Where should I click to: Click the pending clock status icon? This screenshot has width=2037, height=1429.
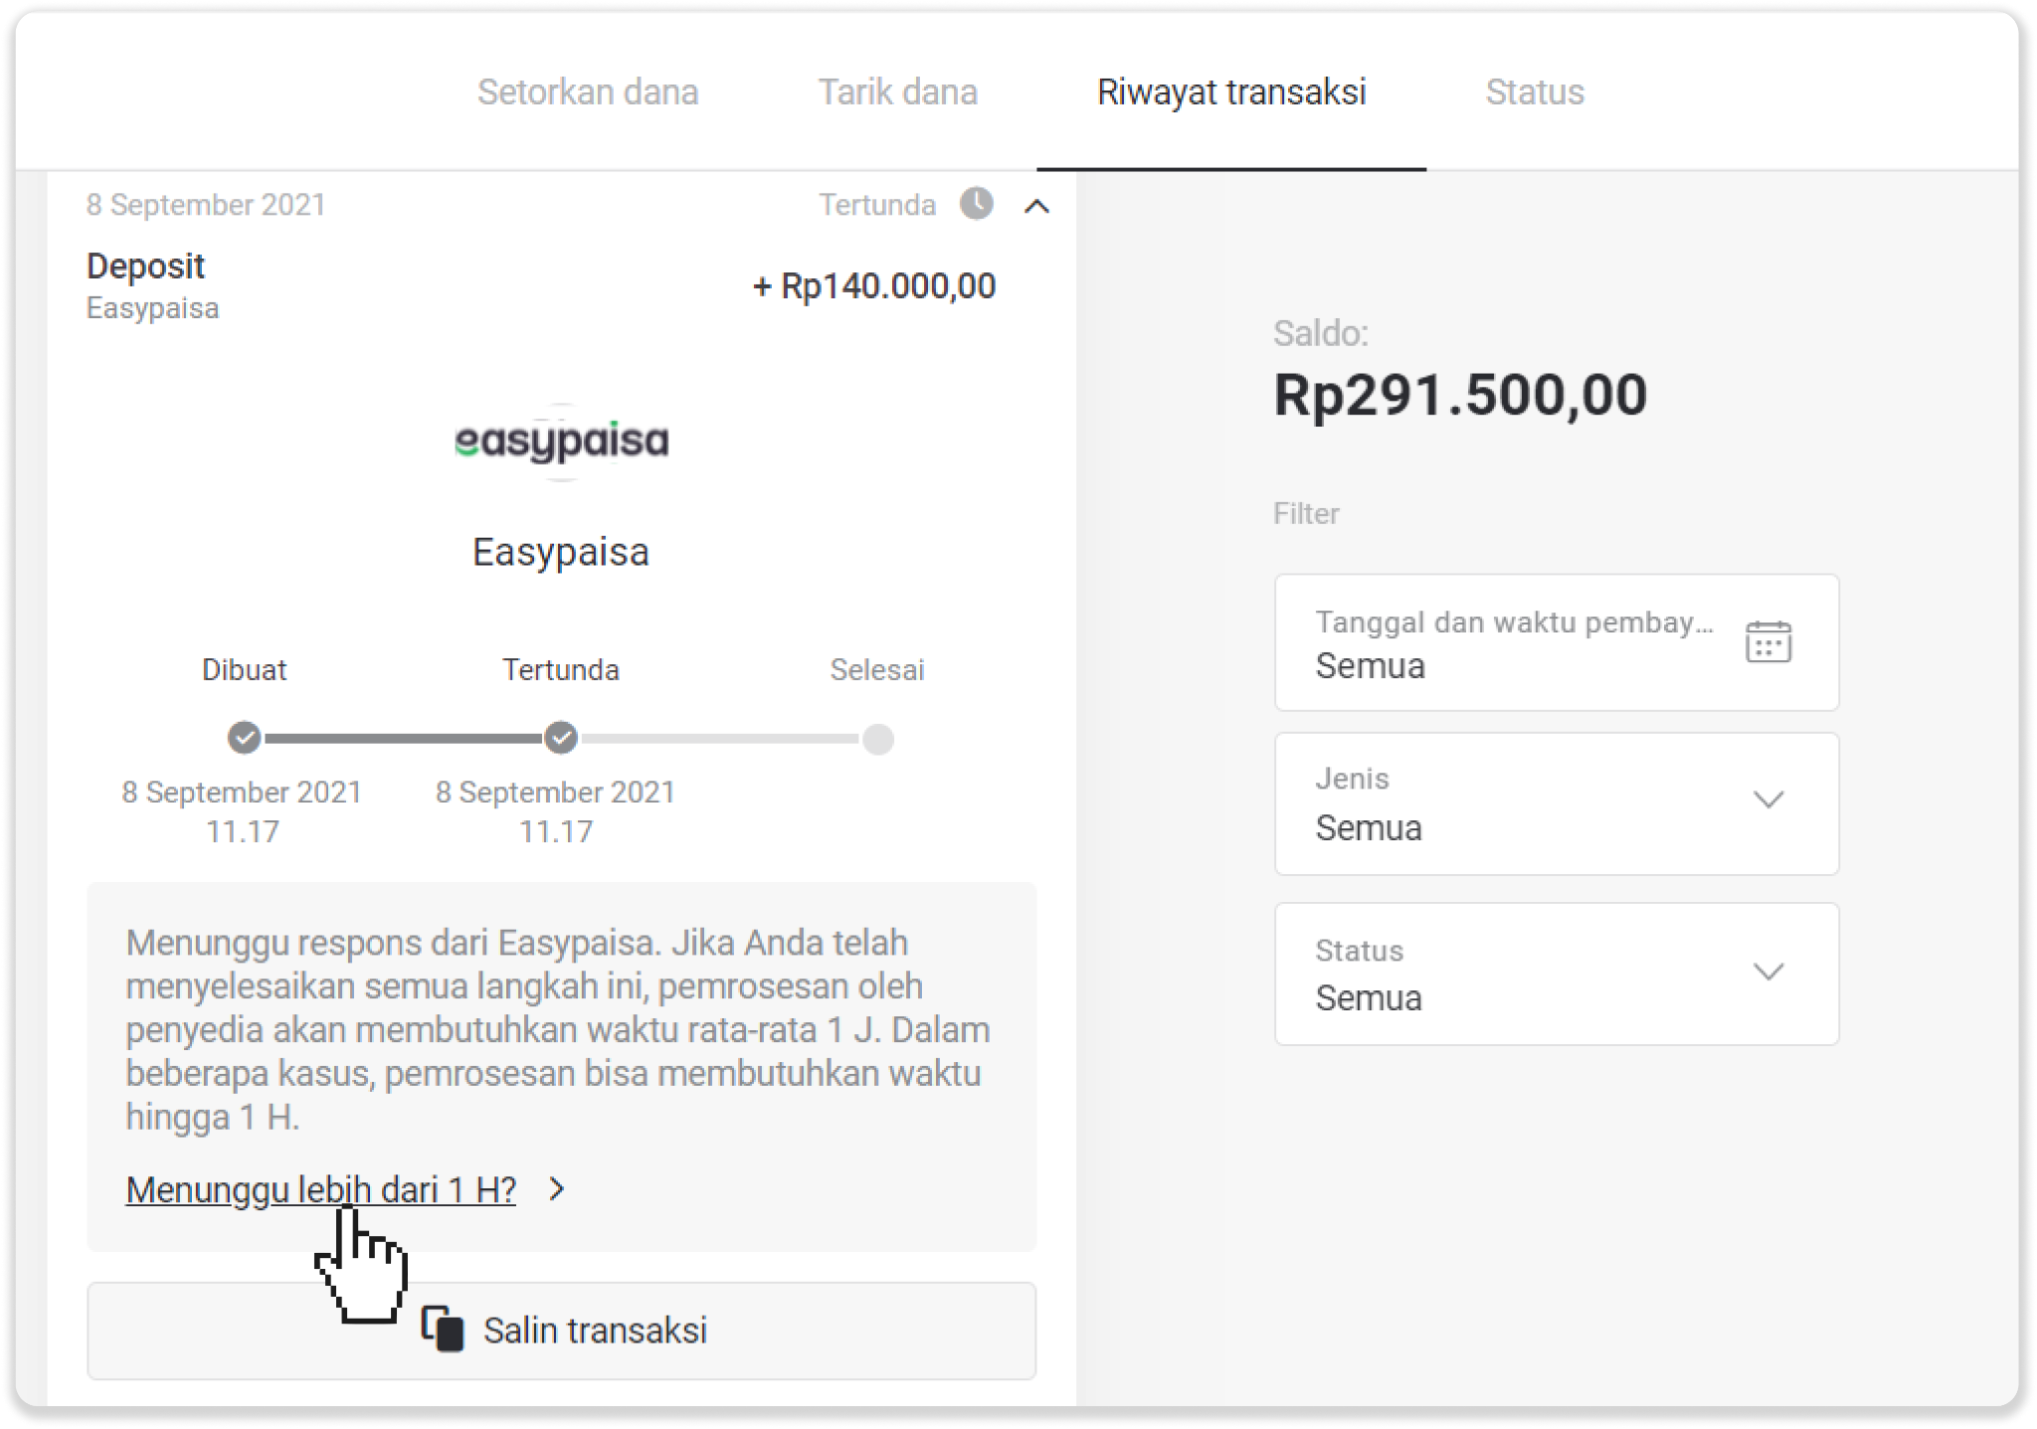pos(977,204)
